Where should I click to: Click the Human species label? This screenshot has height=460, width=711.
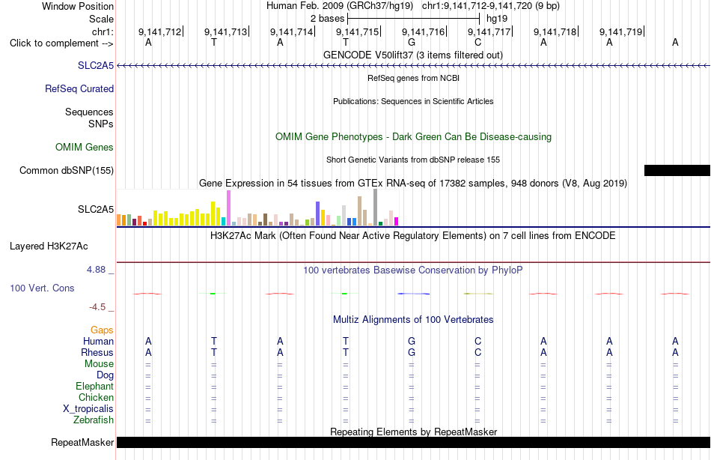click(98, 341)
